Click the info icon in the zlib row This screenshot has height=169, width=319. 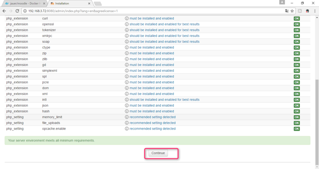tap(126, 59)
